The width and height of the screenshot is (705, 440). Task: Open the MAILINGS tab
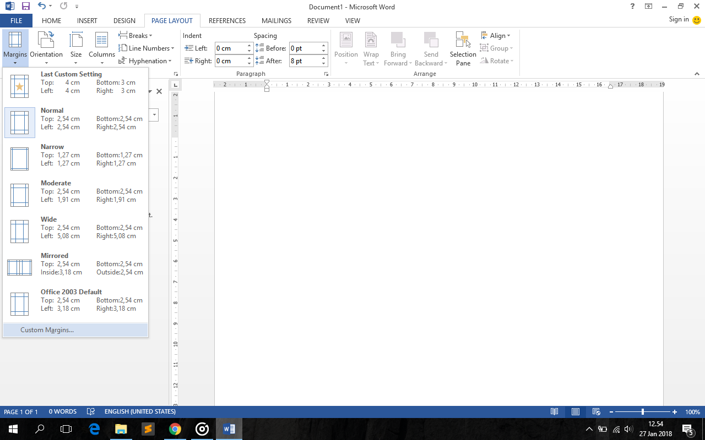(276, 21)
